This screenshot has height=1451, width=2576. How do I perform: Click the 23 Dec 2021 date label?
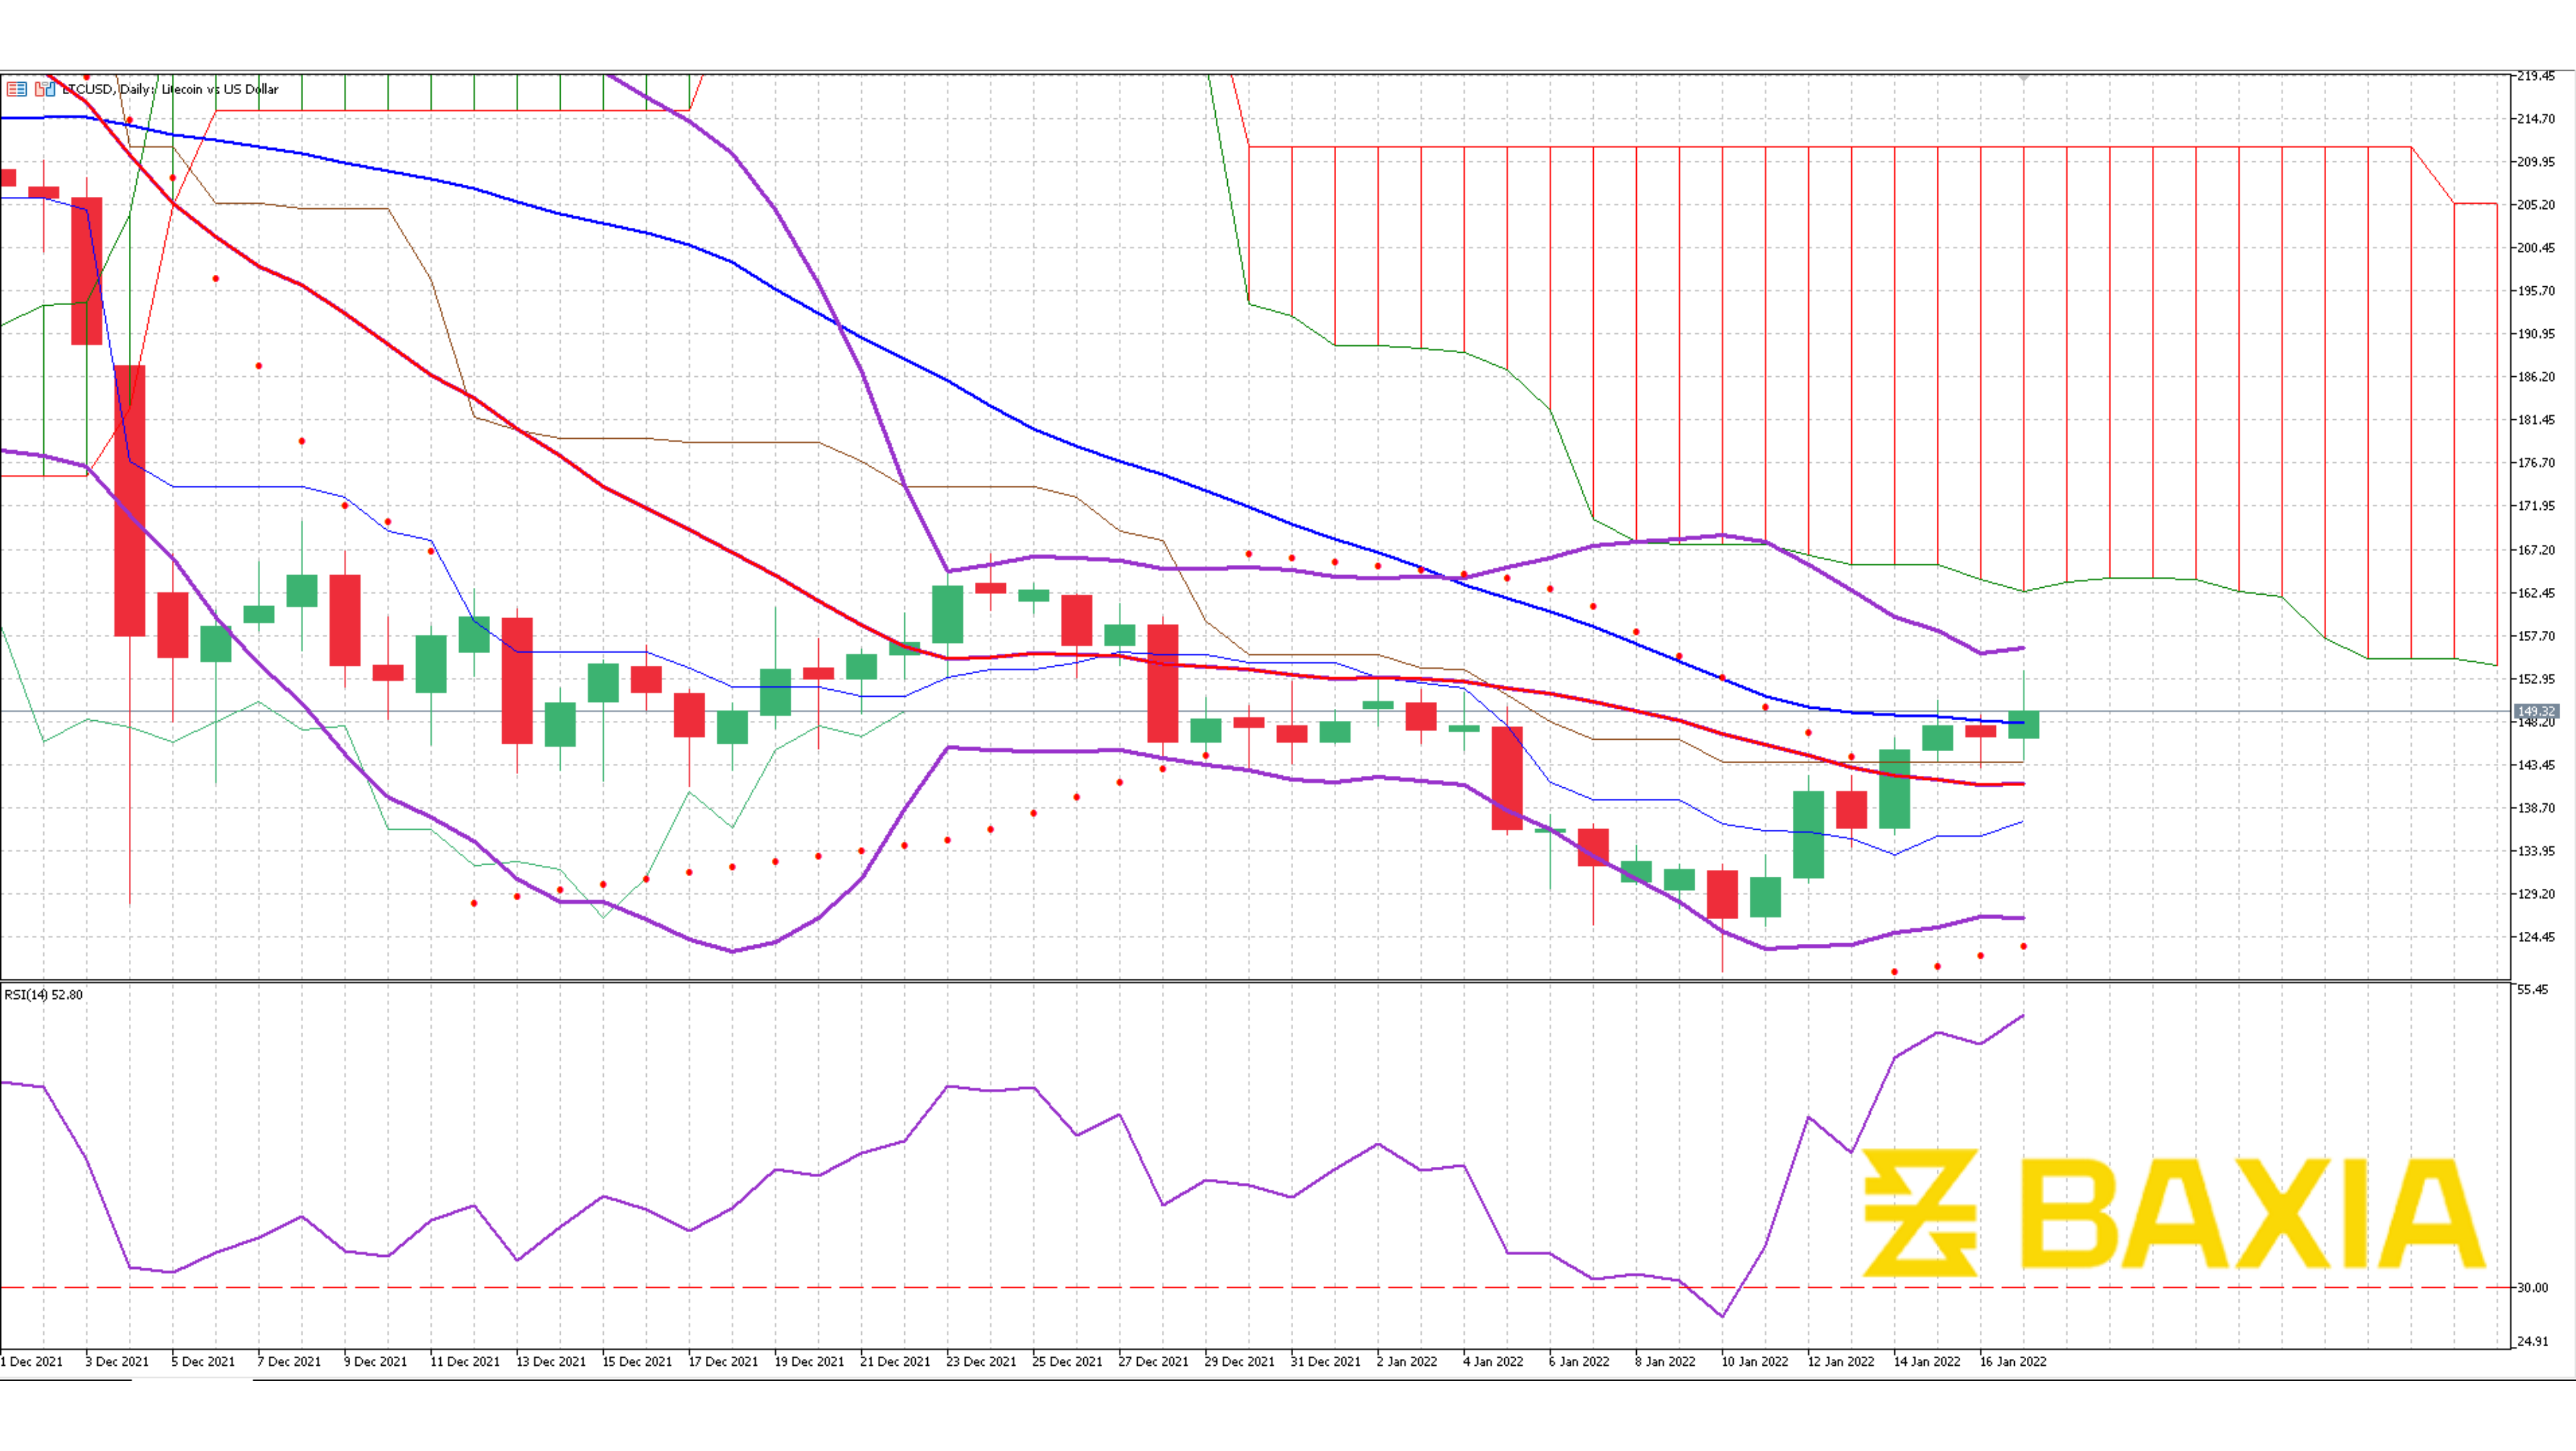coord(981,1361)
